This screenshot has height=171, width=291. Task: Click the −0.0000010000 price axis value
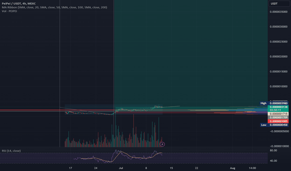(x=279, y=146)
